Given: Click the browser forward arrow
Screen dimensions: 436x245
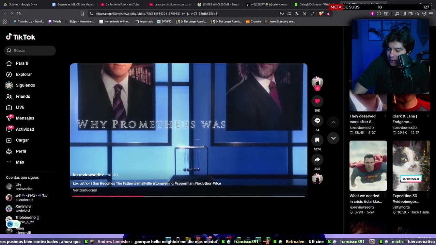Looking at the screenshot, I should coord(12,14).
